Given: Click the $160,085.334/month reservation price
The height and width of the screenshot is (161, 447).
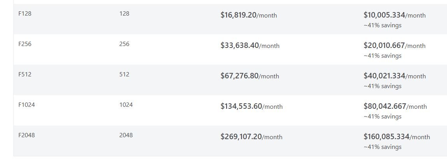Looking at the screenshot, I should [x=397, y=137].
